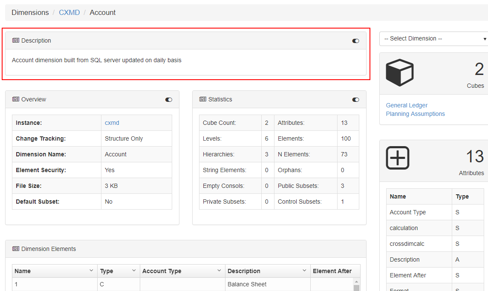
Task: Open the Description column header menu
Action: click(304, 271)
